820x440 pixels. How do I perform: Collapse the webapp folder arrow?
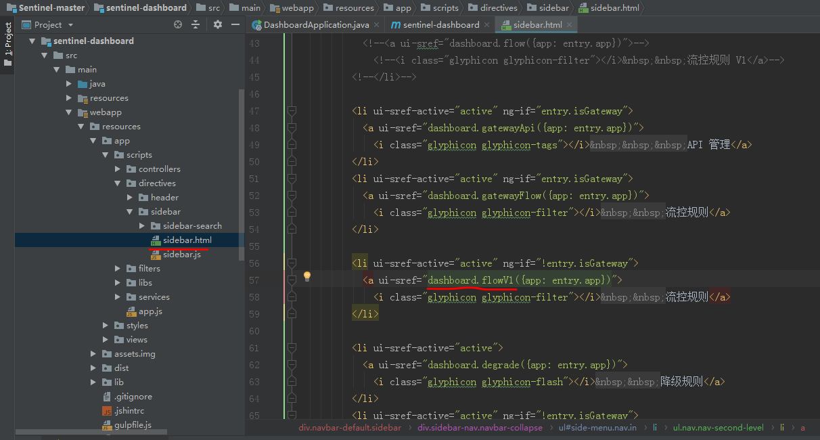tap(68, 112)
